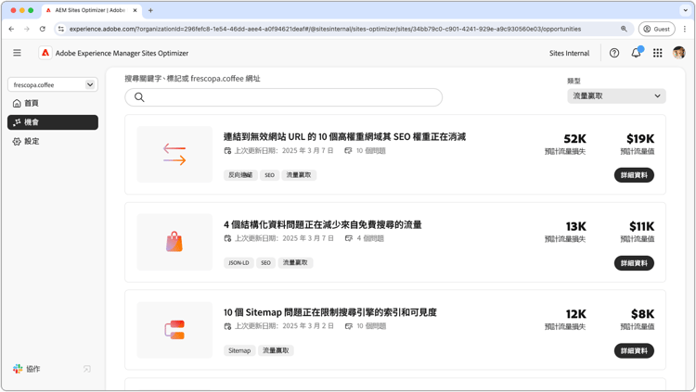Click the pop-out icon beside 協作

tap(87, 369)
